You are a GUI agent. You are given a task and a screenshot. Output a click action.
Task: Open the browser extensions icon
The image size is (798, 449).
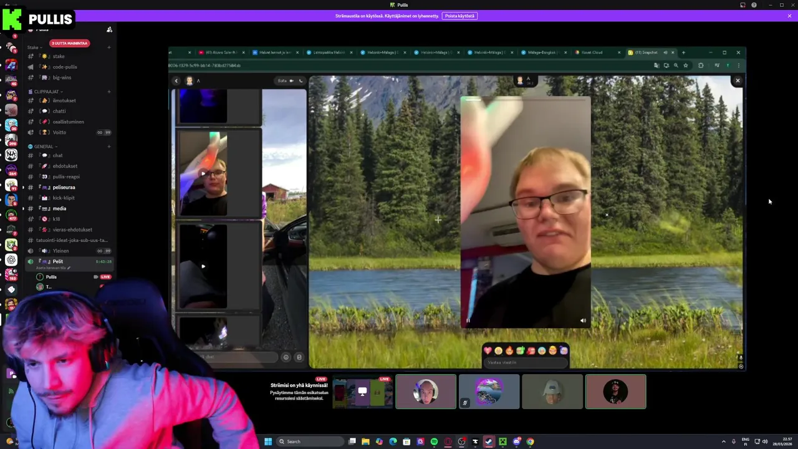click(x=701, y=65)
